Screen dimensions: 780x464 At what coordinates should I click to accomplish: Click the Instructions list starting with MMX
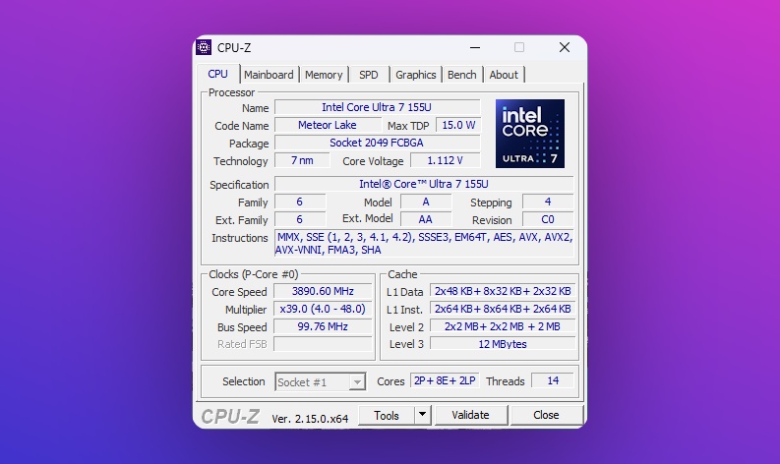pos(424,243)
